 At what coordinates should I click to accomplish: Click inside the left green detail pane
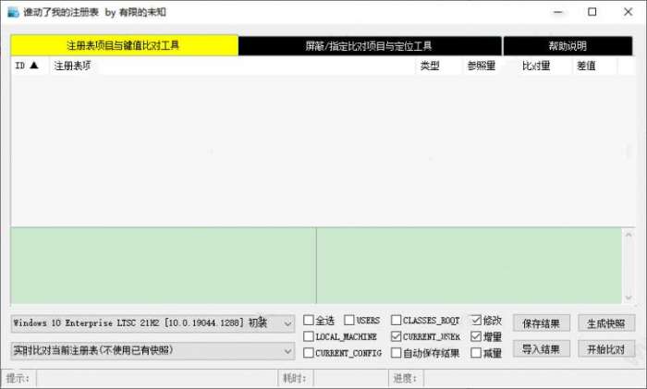[x=164, y=266]
